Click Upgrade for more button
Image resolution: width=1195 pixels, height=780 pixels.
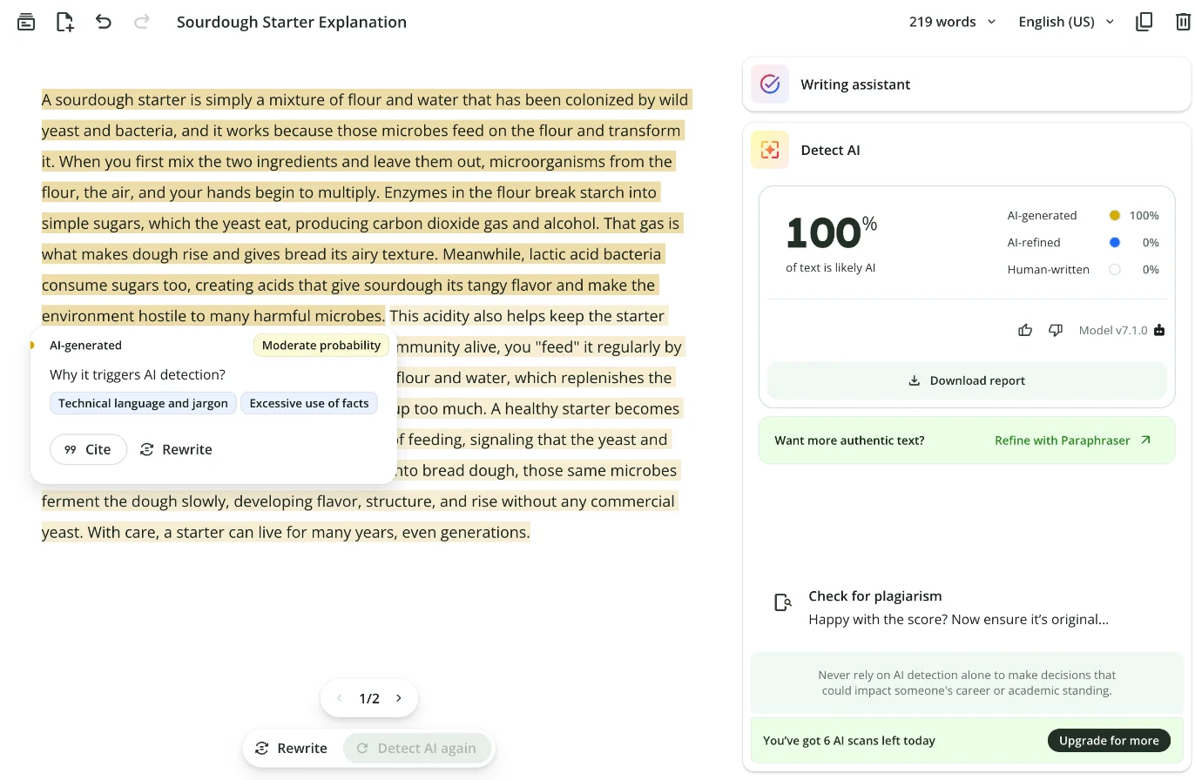(1109, 741)
